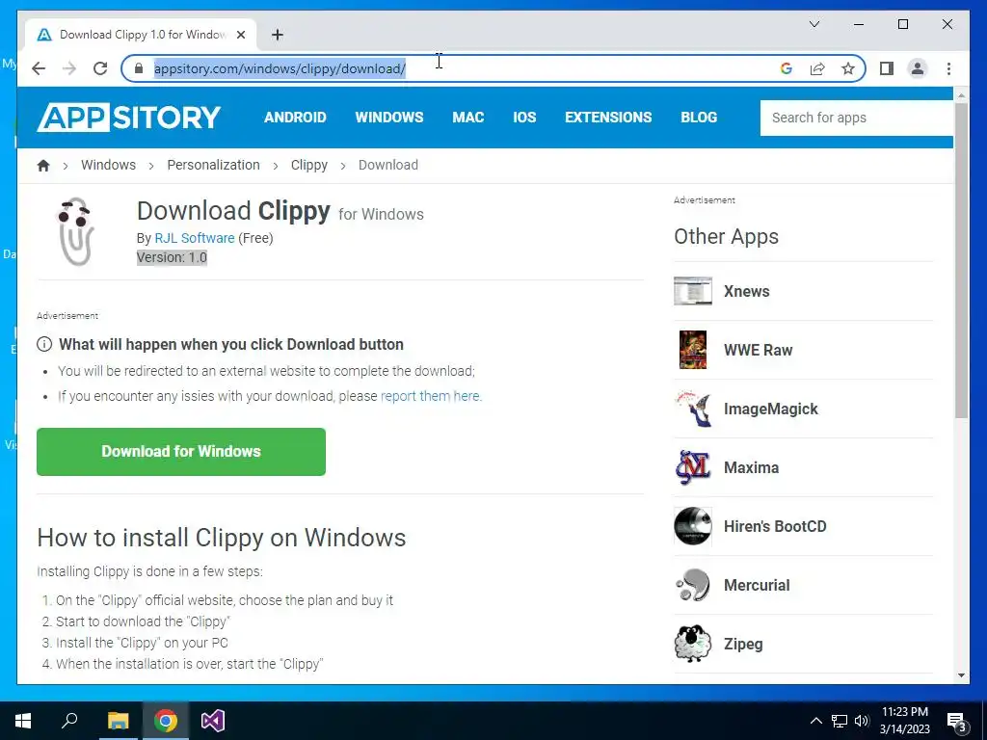Open the BLOG menu
987x740 pixels.
699,118
